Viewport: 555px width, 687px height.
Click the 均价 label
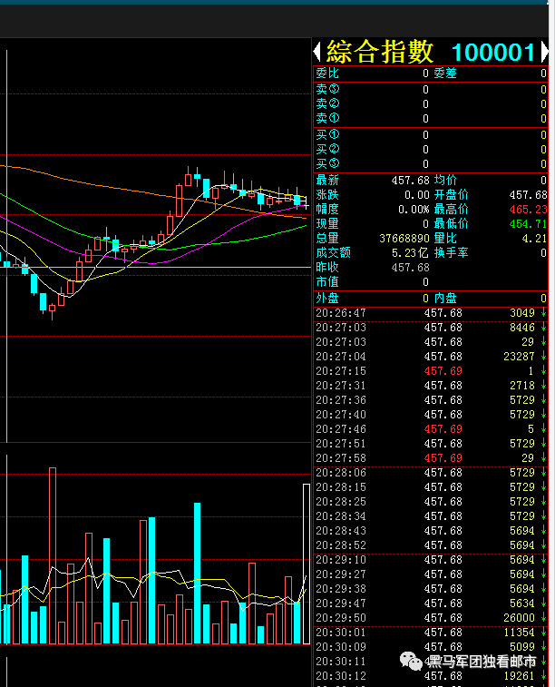coord(445,180)
